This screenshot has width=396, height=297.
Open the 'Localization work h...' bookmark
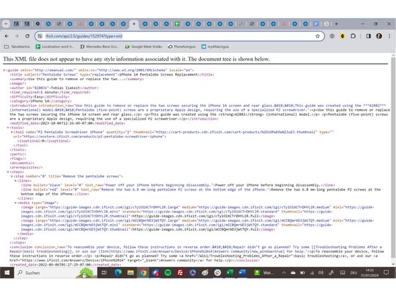click(x=55, y=47)
